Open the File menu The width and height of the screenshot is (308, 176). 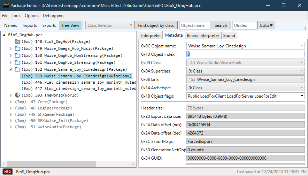(x=5, y=16)
